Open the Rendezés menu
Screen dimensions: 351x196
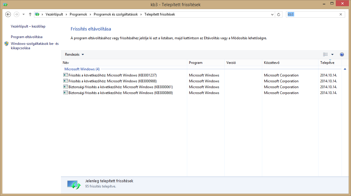74,54
